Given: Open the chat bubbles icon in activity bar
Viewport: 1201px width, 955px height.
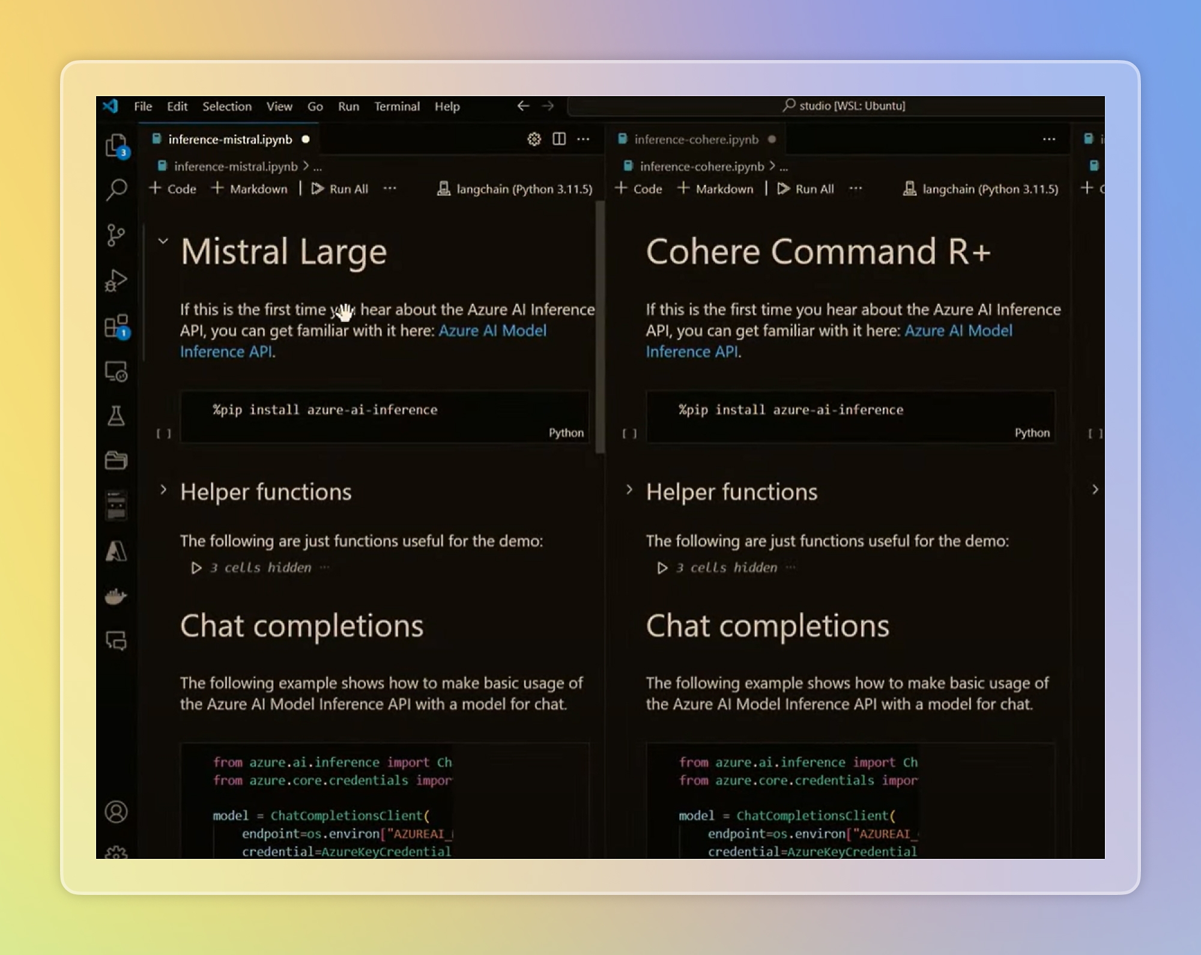Looking at the screenshot, I should pyautogui.click(x=116, y=641).
